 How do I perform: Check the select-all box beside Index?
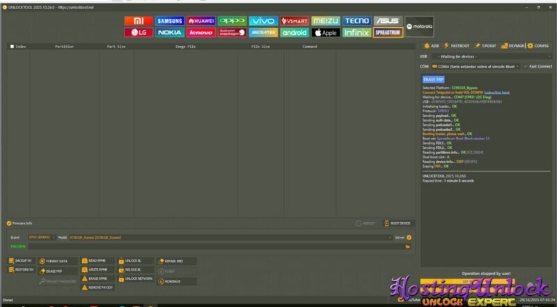(x=12, y=47)
